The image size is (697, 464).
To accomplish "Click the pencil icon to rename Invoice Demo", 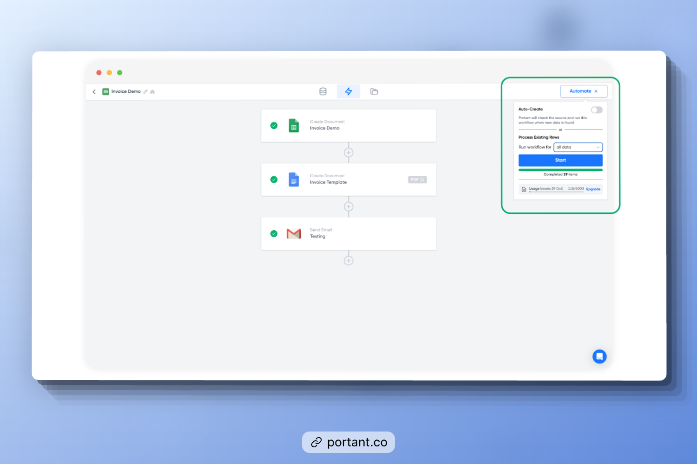I will click(x=145, y=91).
